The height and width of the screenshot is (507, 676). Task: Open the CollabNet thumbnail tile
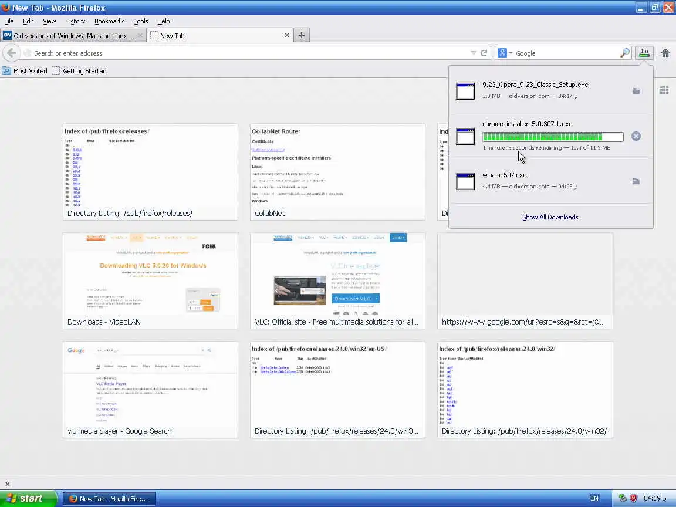[x=337, y=172]
